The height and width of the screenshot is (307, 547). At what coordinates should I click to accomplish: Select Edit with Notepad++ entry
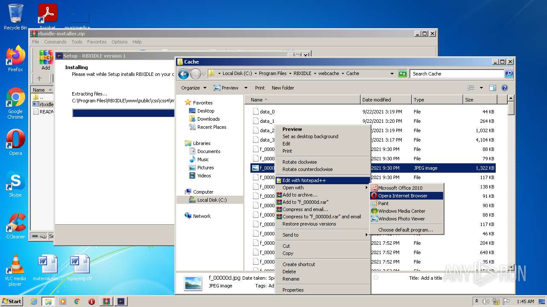pyautogui.click(x=323, y=180)
